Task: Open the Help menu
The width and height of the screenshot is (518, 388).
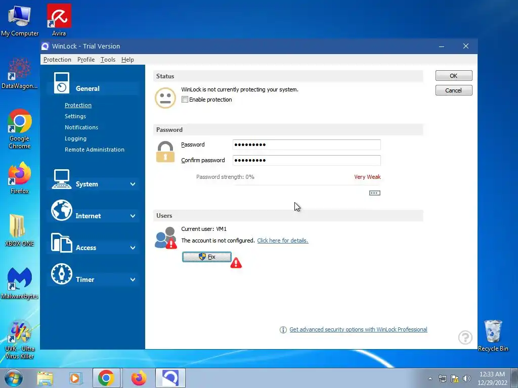Action: 127,60
